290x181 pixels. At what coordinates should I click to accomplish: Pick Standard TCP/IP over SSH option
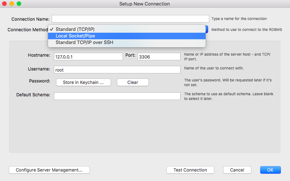pyautogui.click(x=127, y=43)
